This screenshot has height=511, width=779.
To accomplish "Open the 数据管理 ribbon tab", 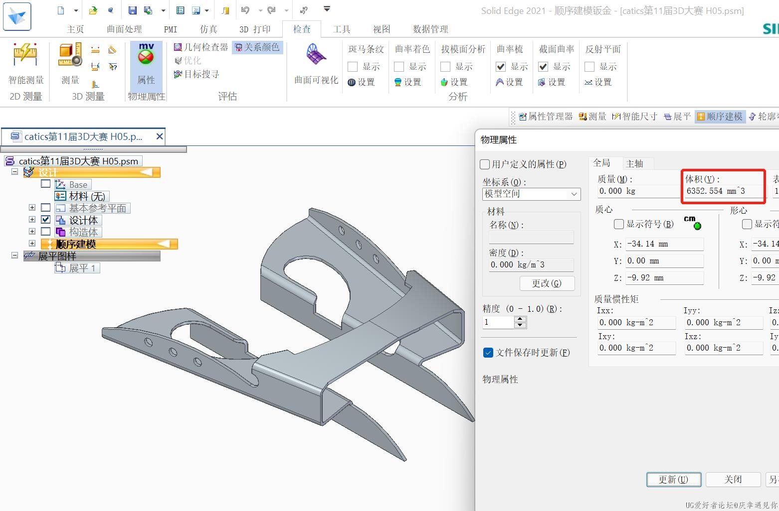I will (x=430, y=29).
